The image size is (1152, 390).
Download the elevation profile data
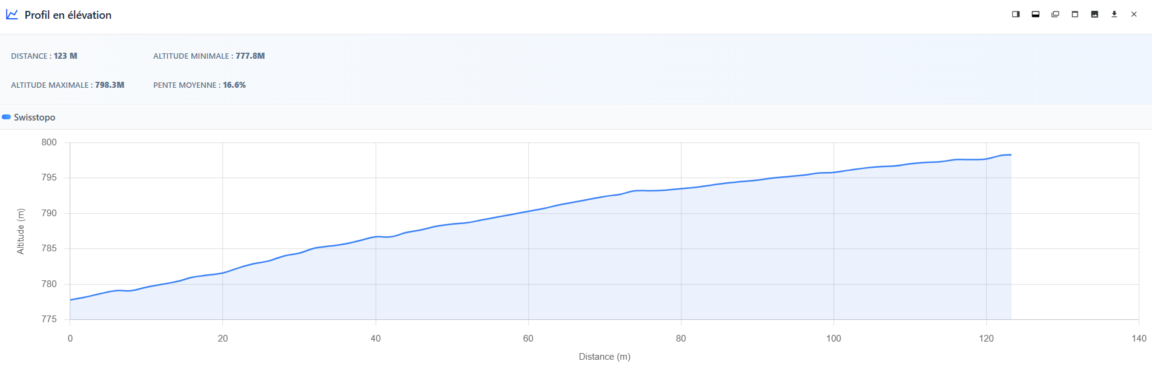coord(1114,15)
